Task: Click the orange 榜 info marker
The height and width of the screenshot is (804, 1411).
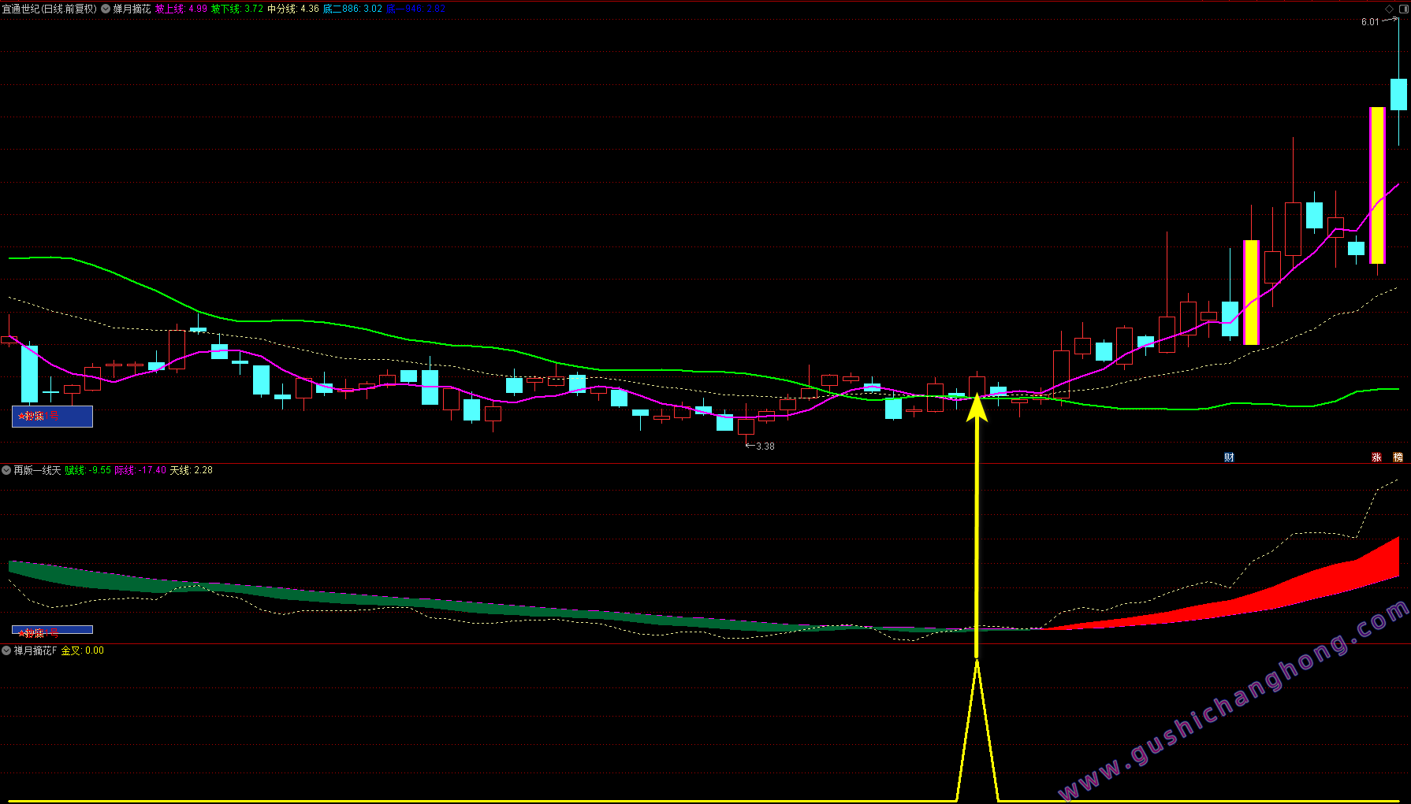Action: pyautogui.click(x=1398, y=458)
